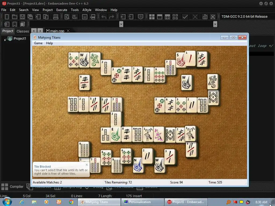The image size is (275, 206).
Task: Select the Project tab in side panel
Action: point(8,31)
